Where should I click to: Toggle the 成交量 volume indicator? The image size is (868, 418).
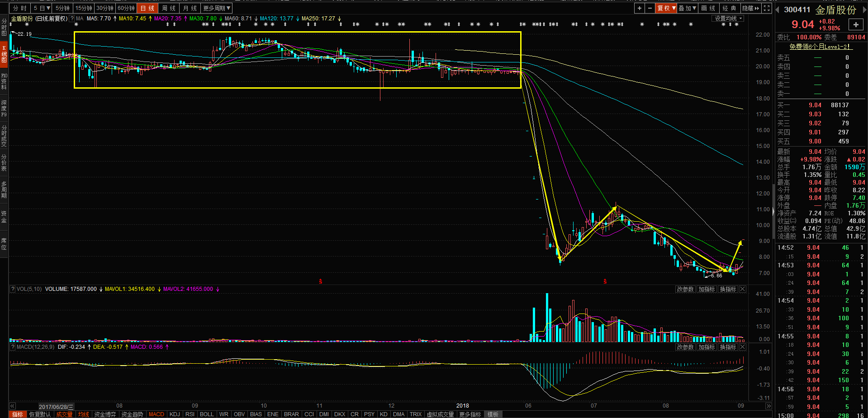[x=64, y=414]
